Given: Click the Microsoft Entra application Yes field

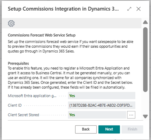Looking at the screenshot, I should [x=101, y=96].
